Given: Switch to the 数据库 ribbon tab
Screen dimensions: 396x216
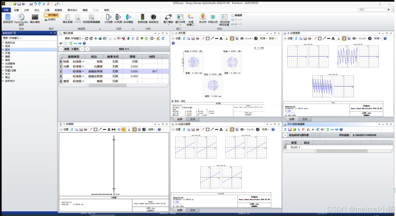Looking at the screenshot, I should [58, 10].
